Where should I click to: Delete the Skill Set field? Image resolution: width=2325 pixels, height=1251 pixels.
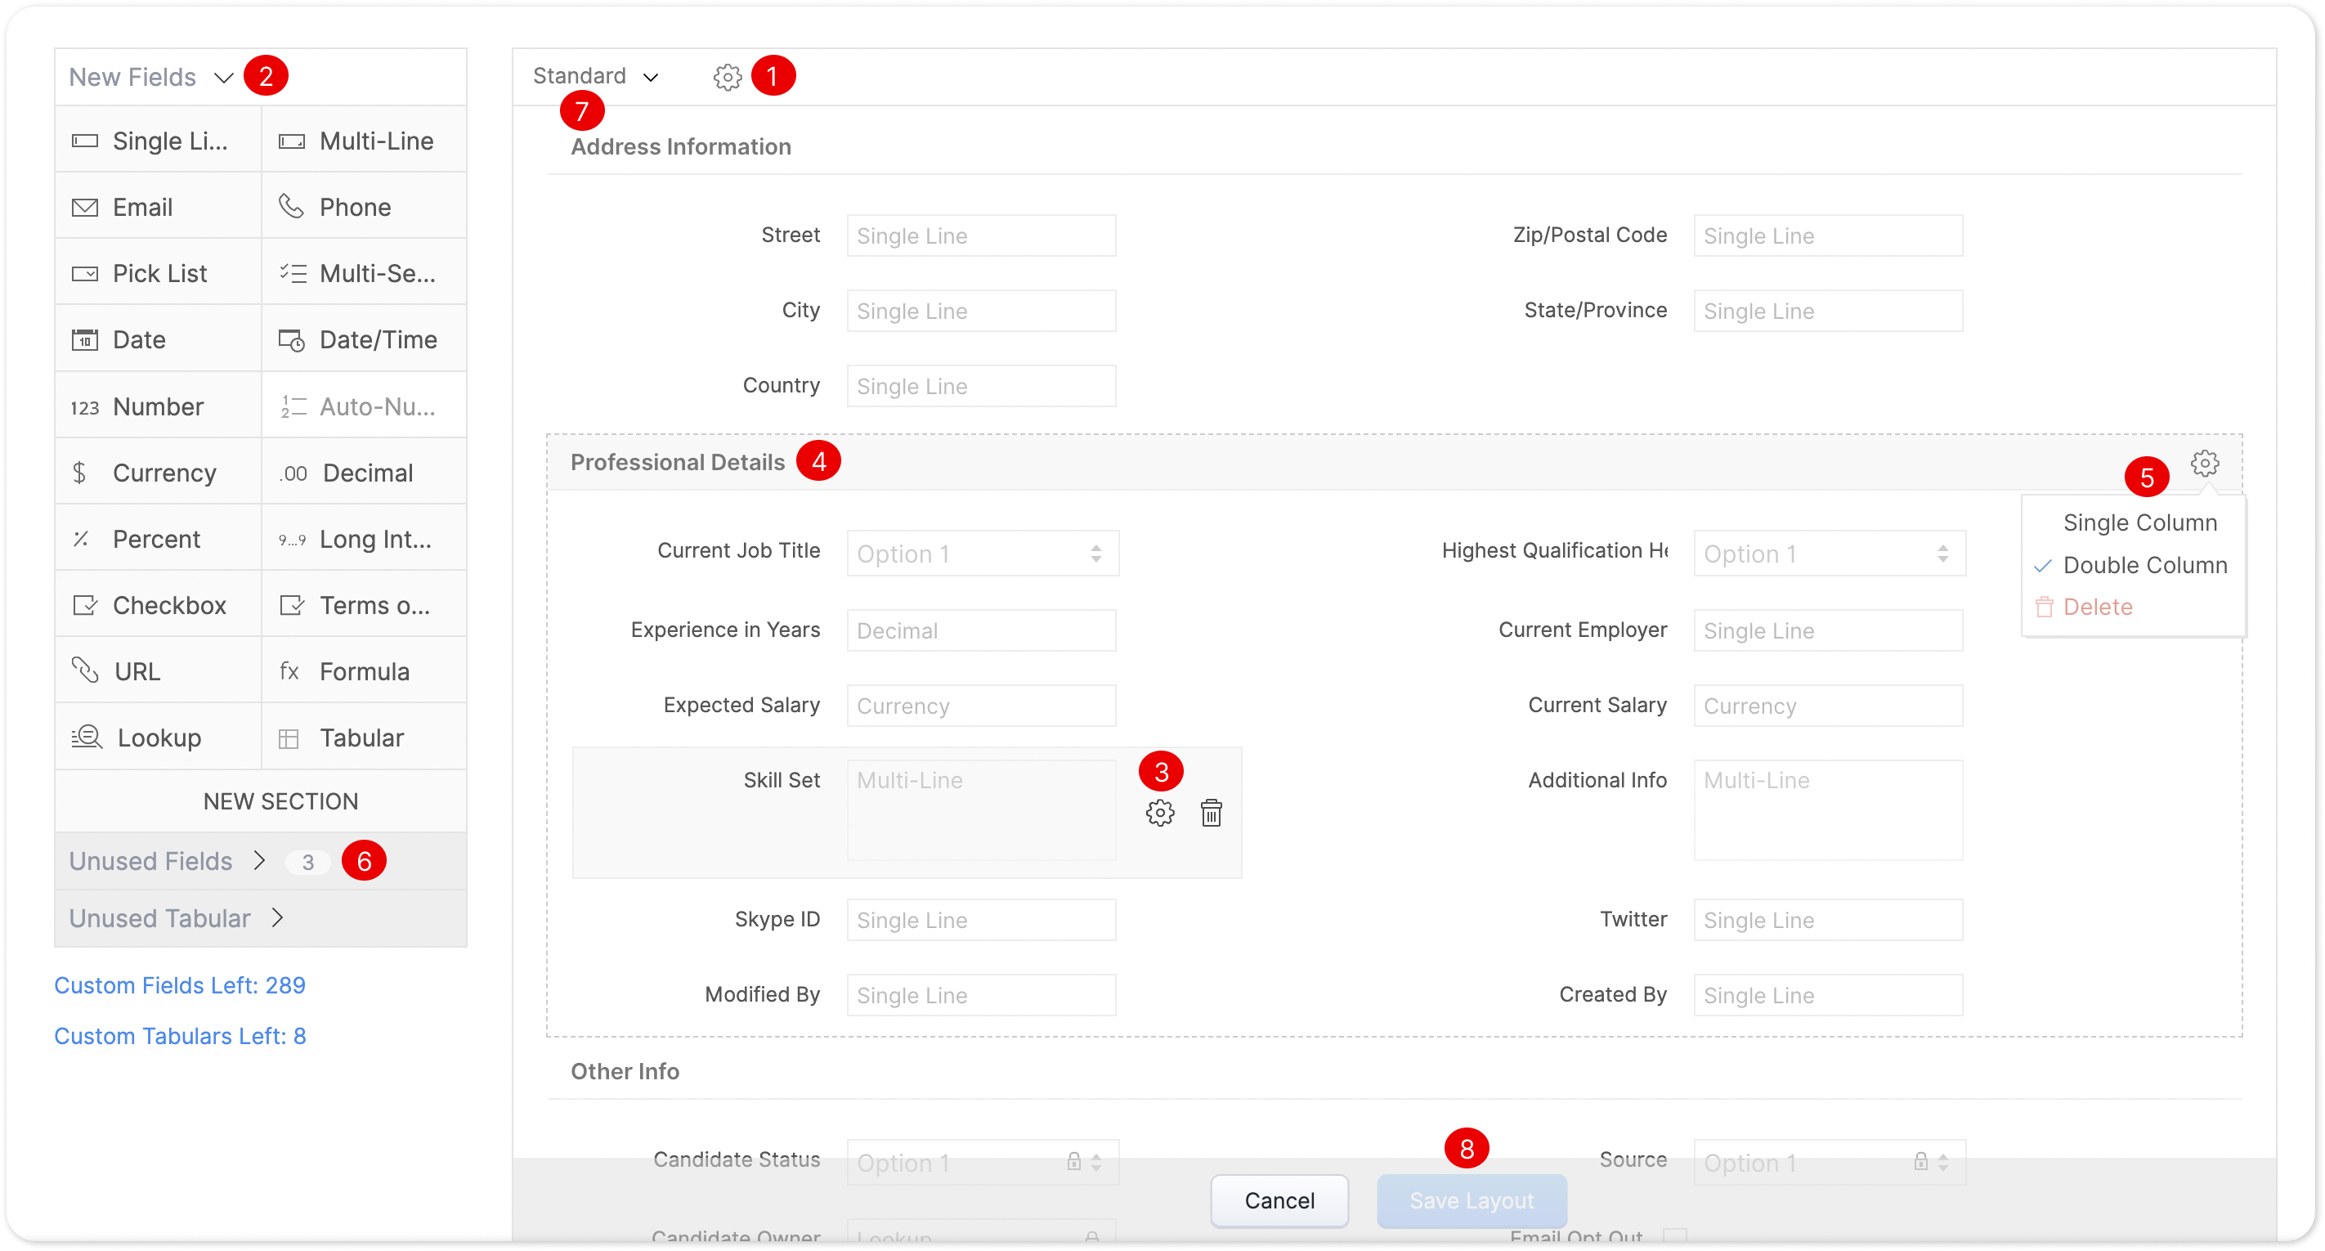tap(1211, 813)
